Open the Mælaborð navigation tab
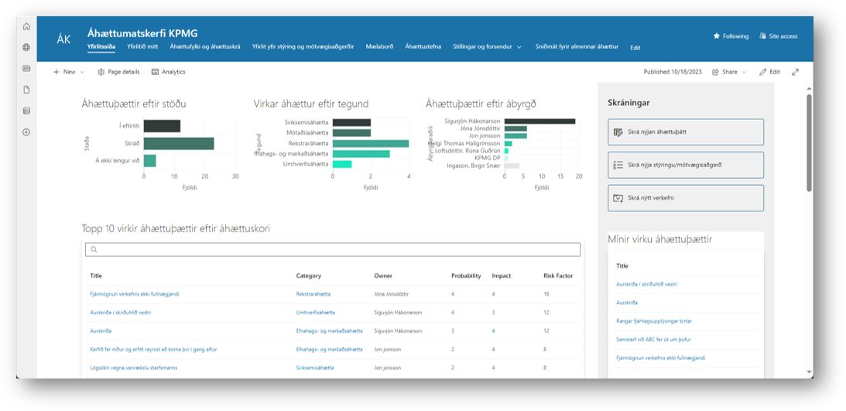This screenshot has width=846, height=411. click(x=379, y=46)
